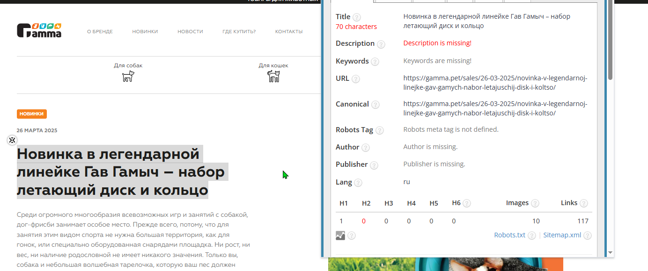Click the H1 column header
The width and height of the screenshot is (648, 271).
click(344, 203)
